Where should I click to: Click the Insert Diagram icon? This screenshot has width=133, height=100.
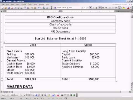pyautogui.click(x=39, y=95)
